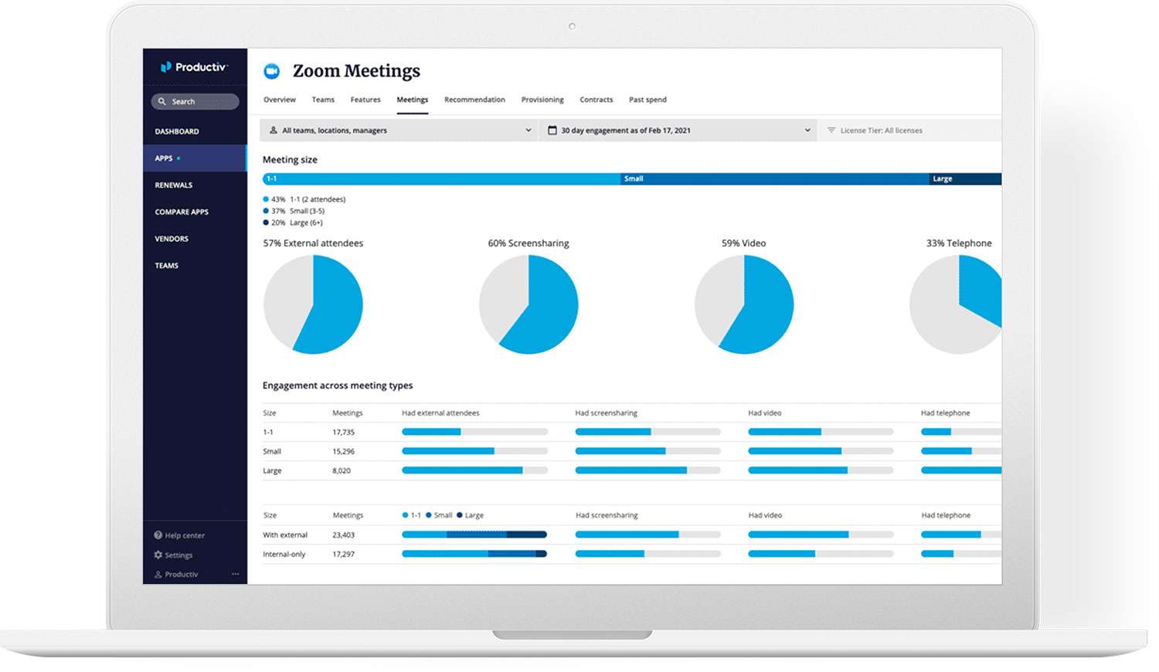Click the calendar icon in date filter
Screen dimensions: 1159x672
[x=552, y=131]
